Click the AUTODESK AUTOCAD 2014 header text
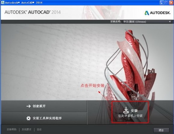 click(33, 12)
